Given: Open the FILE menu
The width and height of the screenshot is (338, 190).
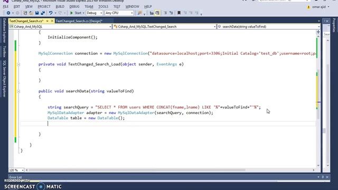Looking at the screenshot, I should point(6,7).
